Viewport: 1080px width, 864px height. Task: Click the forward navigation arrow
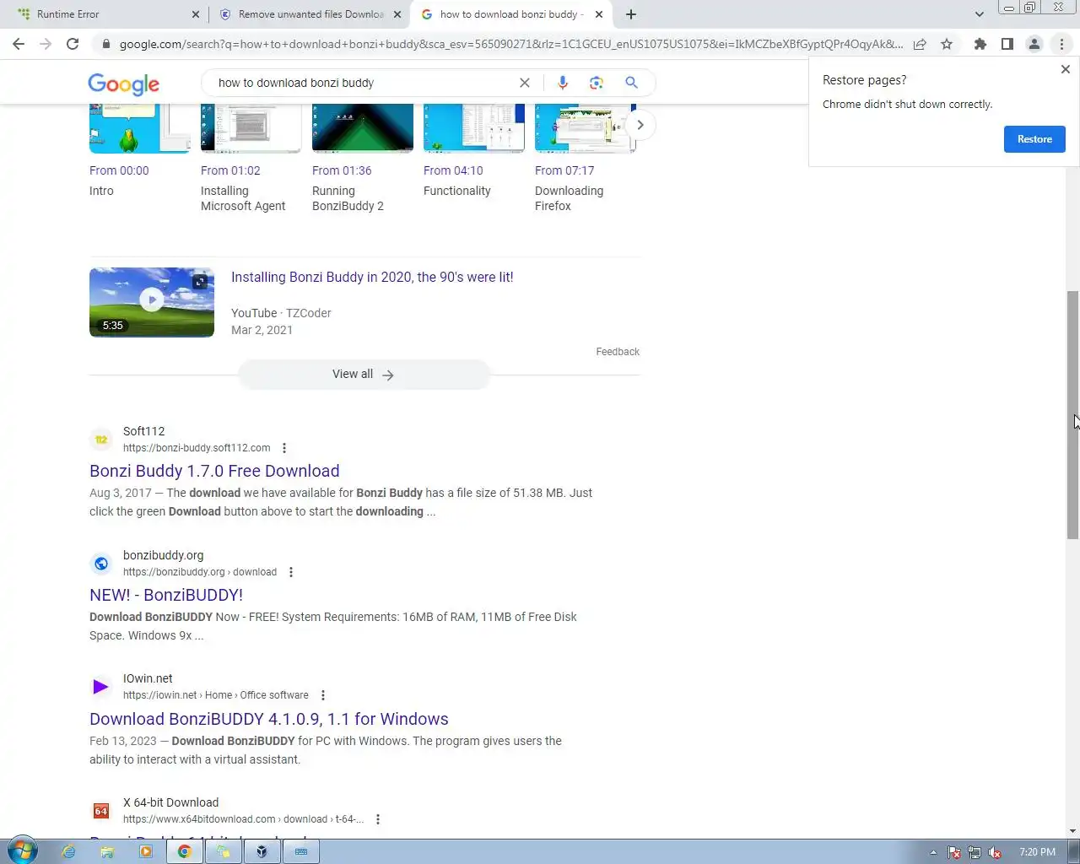[x=46, y=44]
